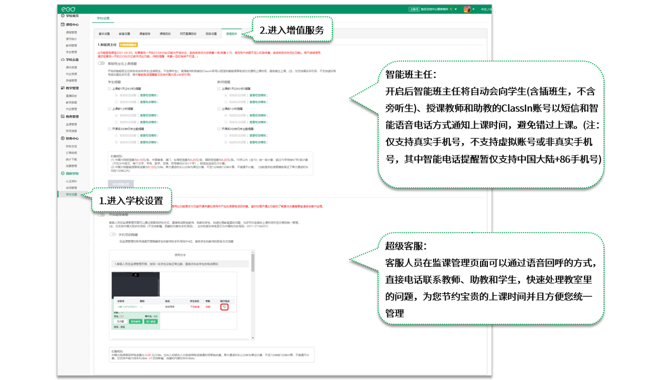Switch to the 课堂报告 tab
Screen dimensions: 653x380
(x=145, y=34)
